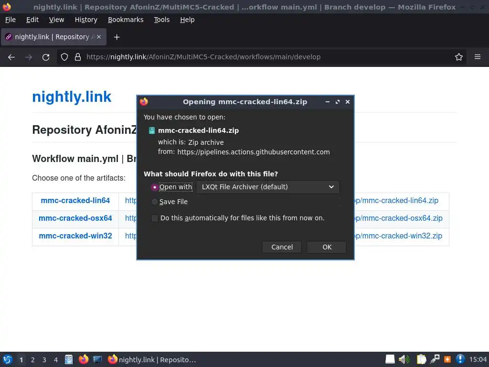Screen dimensions: 489x367
Task: Open the network connection tray icon
Action: [435, 359]
